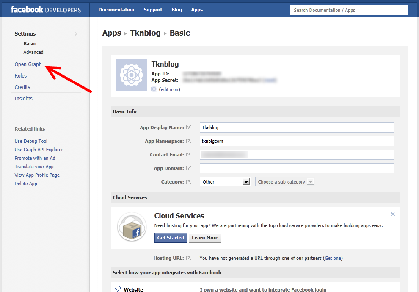Image resolution: width=419 pixels, height=292 pixels.
Task: Open the Credits section
Action: [22, 87]
